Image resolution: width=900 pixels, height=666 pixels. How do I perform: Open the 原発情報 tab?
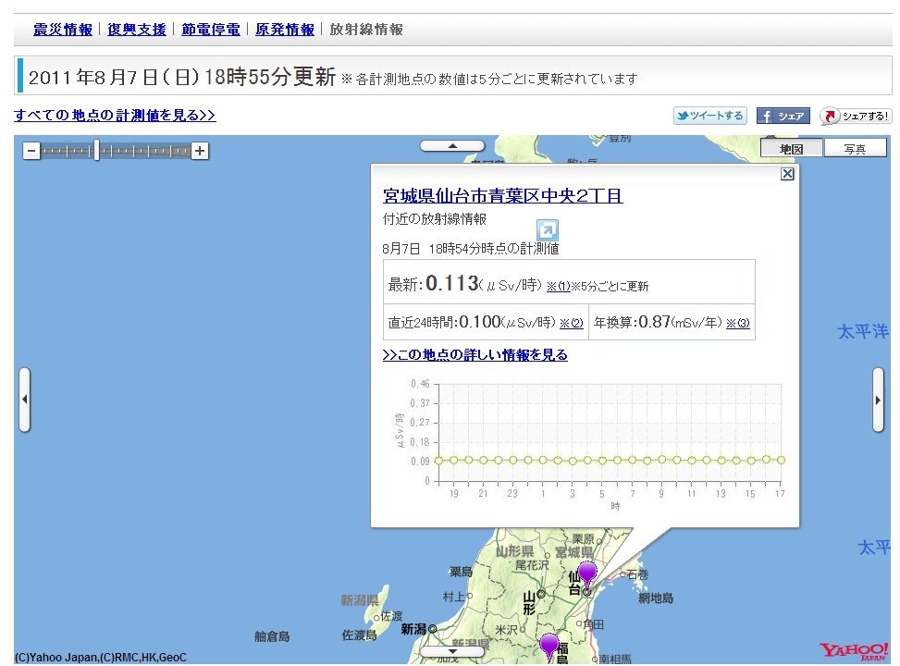[x=285, y=30]
